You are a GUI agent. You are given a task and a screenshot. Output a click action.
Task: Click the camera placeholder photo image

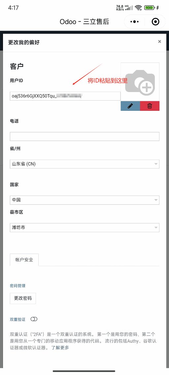140,82
